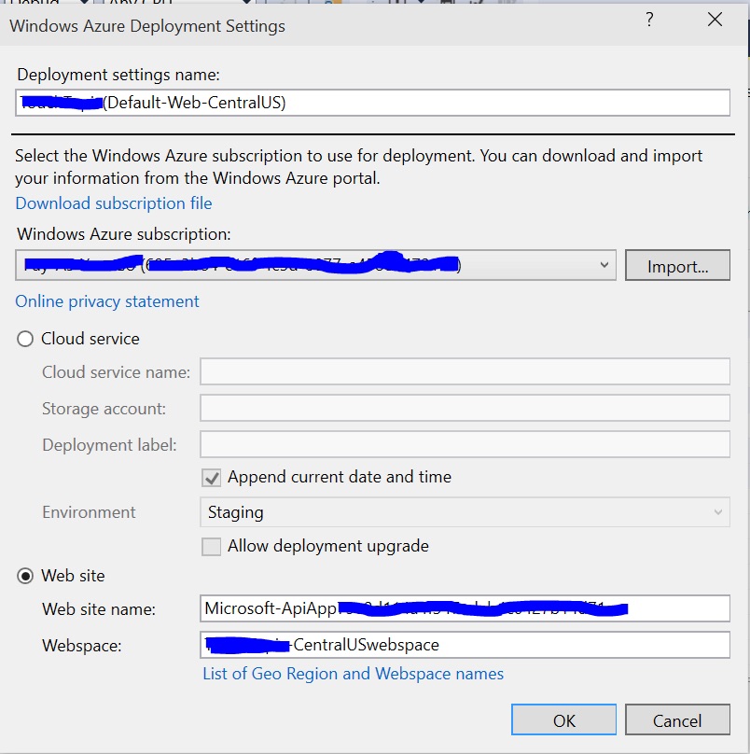Click the Deployment label field

pyautogui.click(x=465, y=444)
